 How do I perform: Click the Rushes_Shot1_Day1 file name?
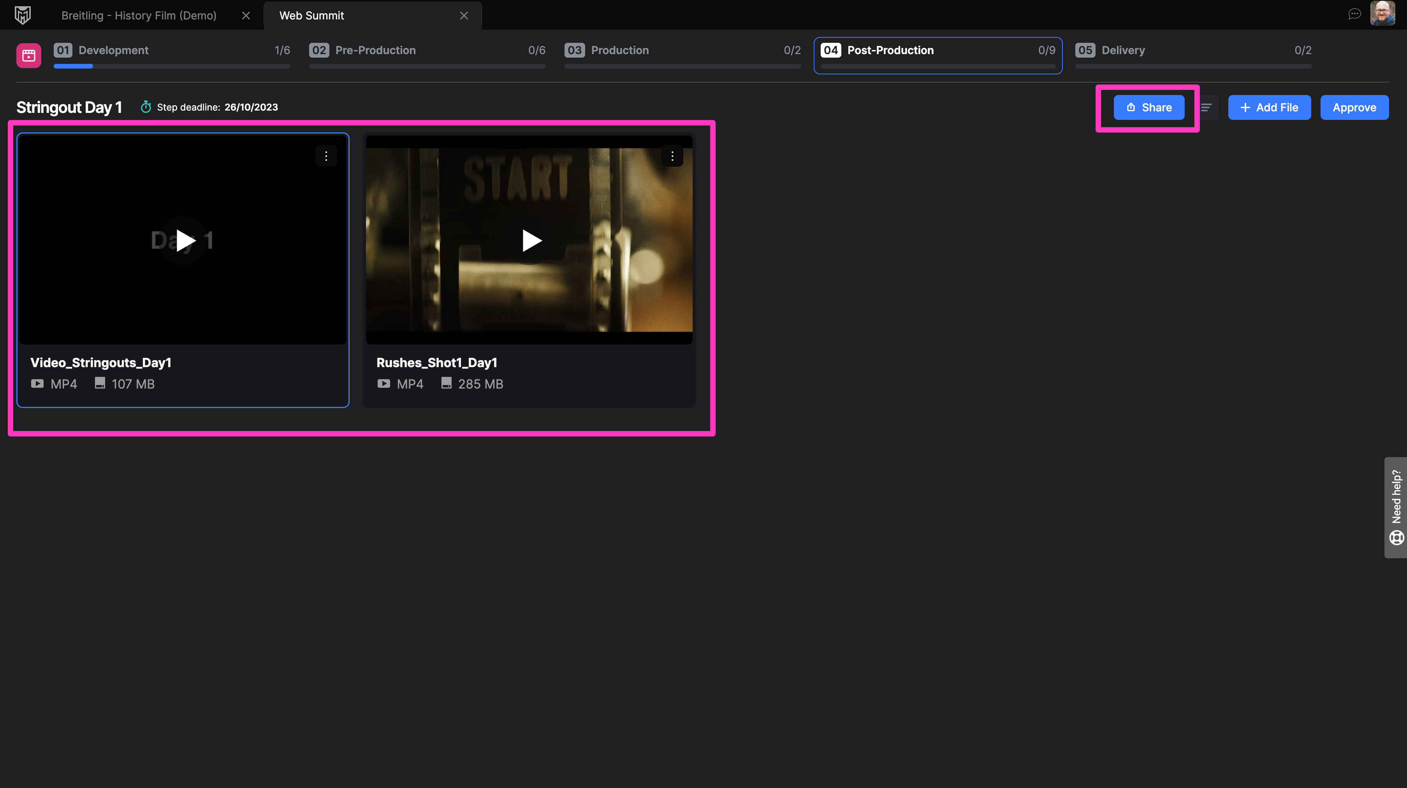[437, 362]
